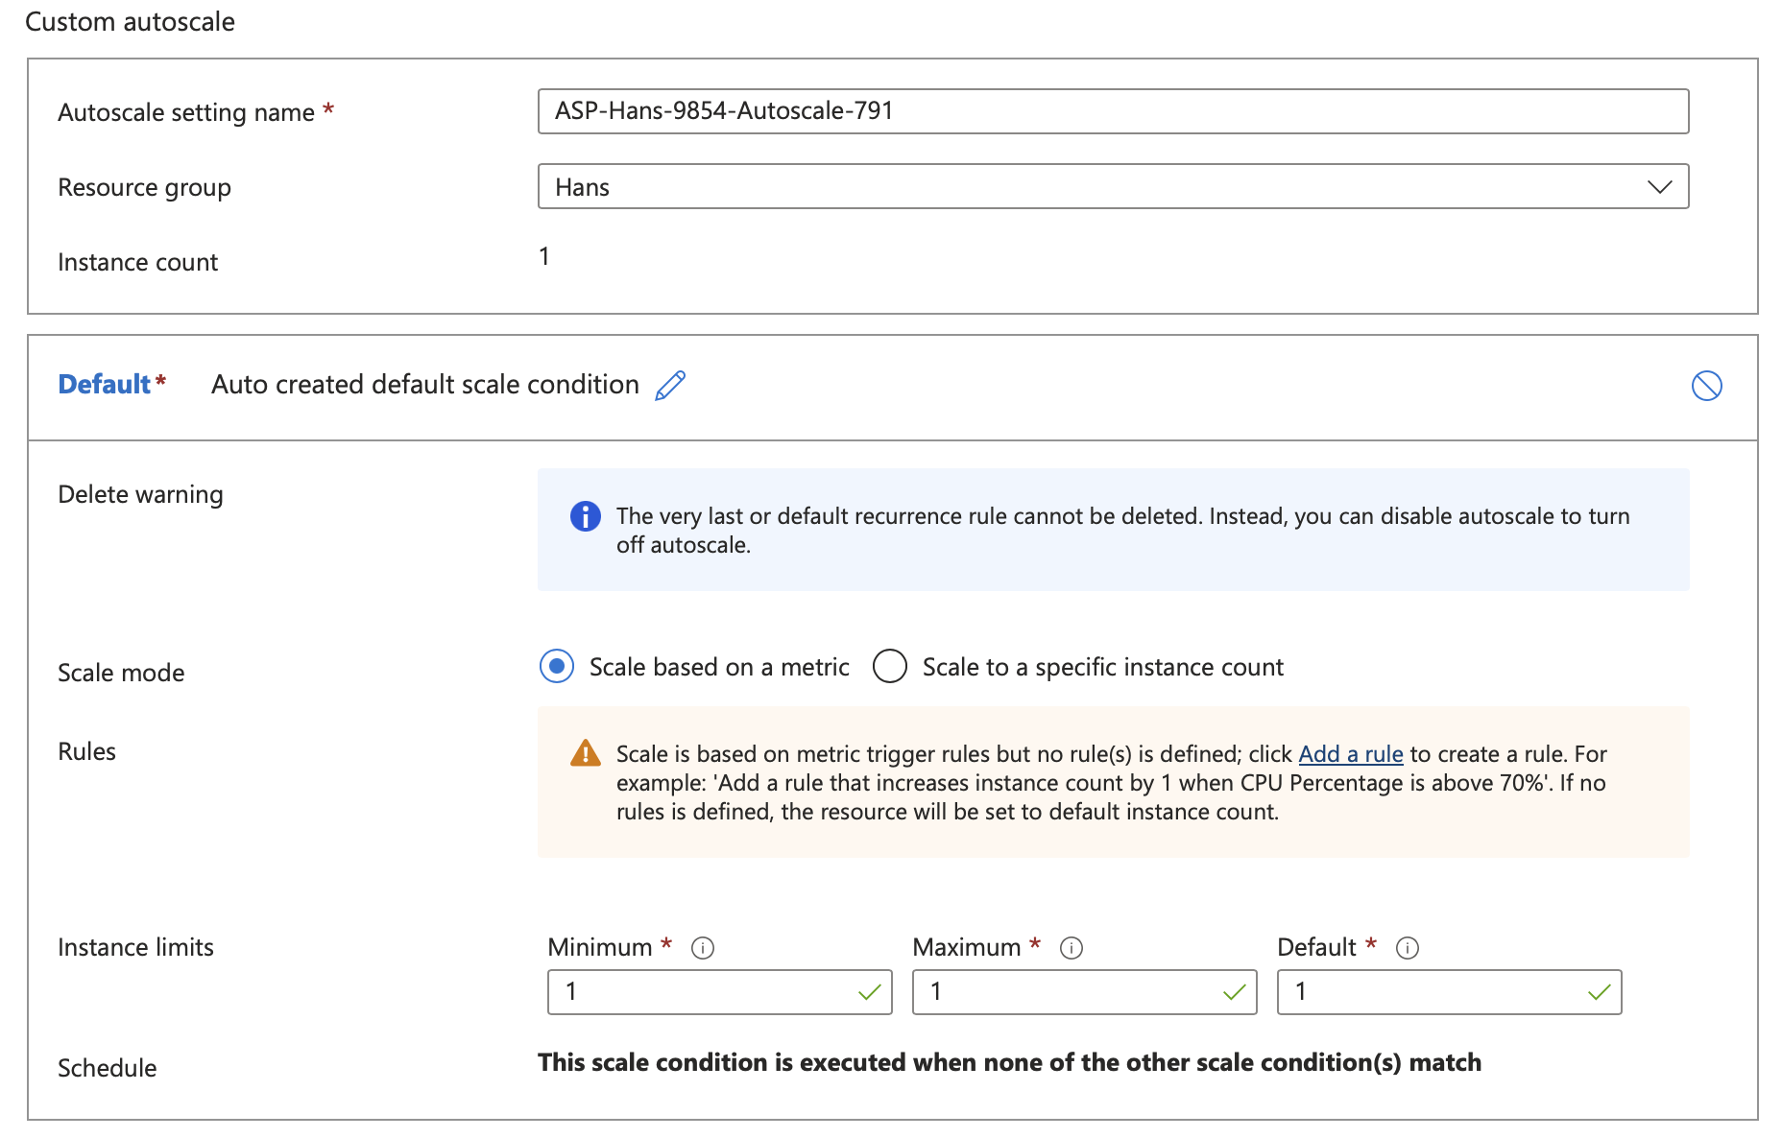Screen dimensions: 1782x1138
Task: Click the info icon beside Default instance limit
Action: 1408,948
